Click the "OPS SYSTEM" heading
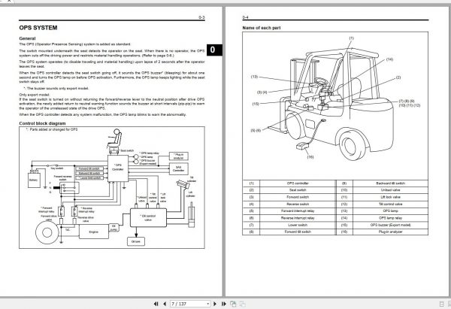The width and height of the screenshot is (451, 309). (x=38, y=28)
